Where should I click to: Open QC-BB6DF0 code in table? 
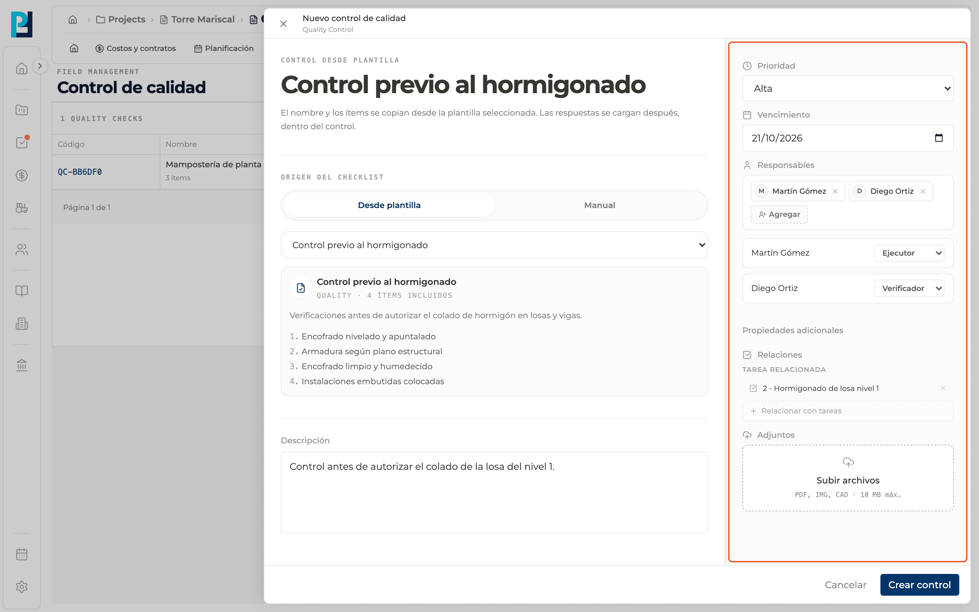80,172
